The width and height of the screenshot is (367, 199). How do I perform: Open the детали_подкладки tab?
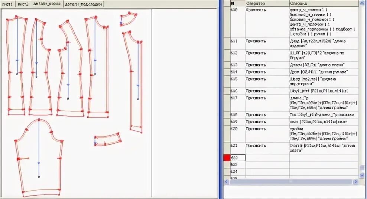click(x=83, y=4)
